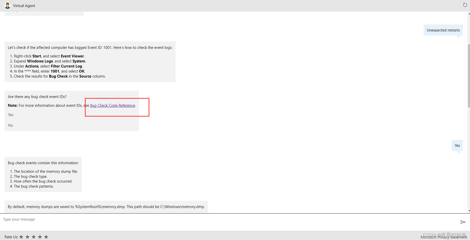Image resolution: width=470 pixels, height=240 pixels.
Task: Click the chat vertical scrollbar thumb
Action: [469, 76]
